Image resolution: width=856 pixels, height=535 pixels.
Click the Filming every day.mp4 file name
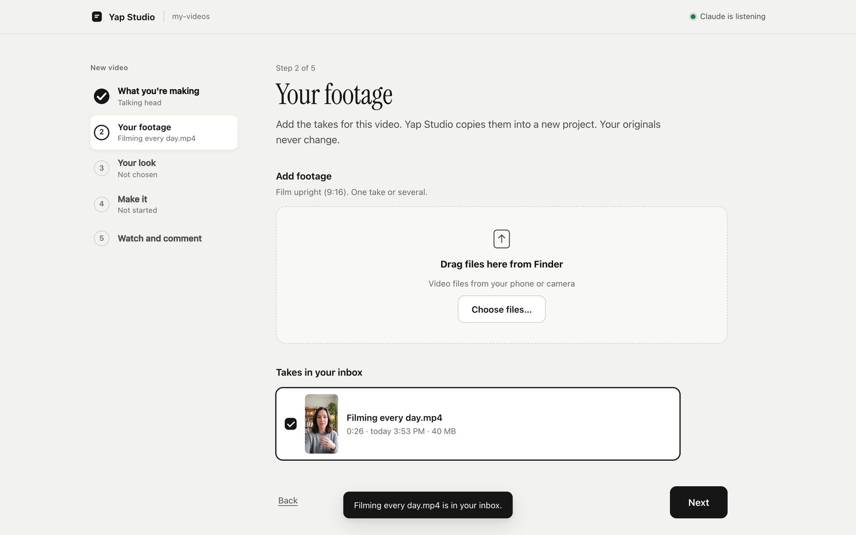point(394,418)
